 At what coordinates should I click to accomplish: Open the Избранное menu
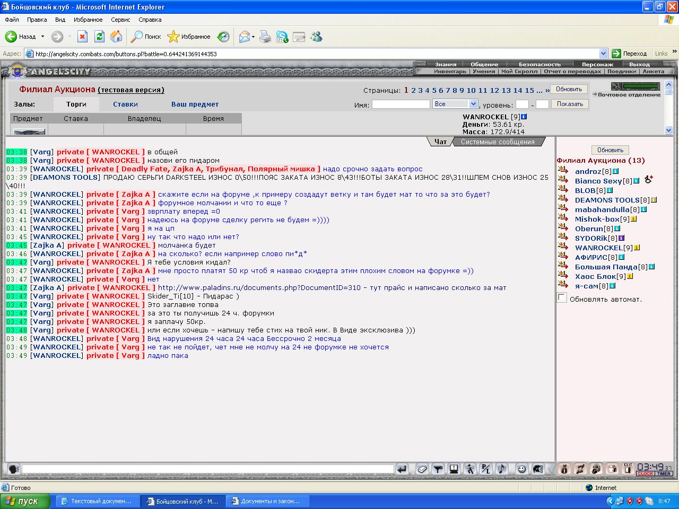point(88,20)
